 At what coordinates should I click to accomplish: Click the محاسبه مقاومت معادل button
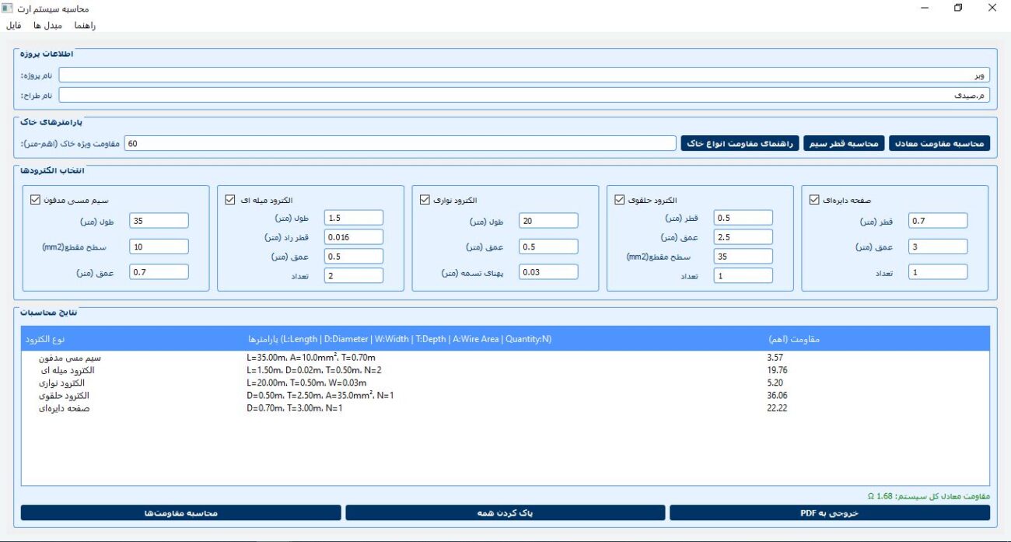click(939, 143)
